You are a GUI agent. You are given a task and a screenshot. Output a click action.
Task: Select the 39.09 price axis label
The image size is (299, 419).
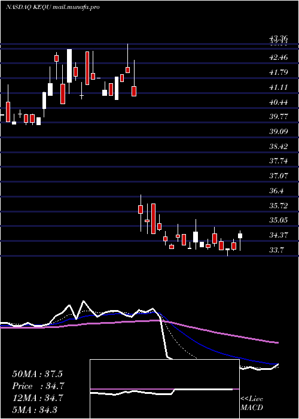(x=279, y=132)
